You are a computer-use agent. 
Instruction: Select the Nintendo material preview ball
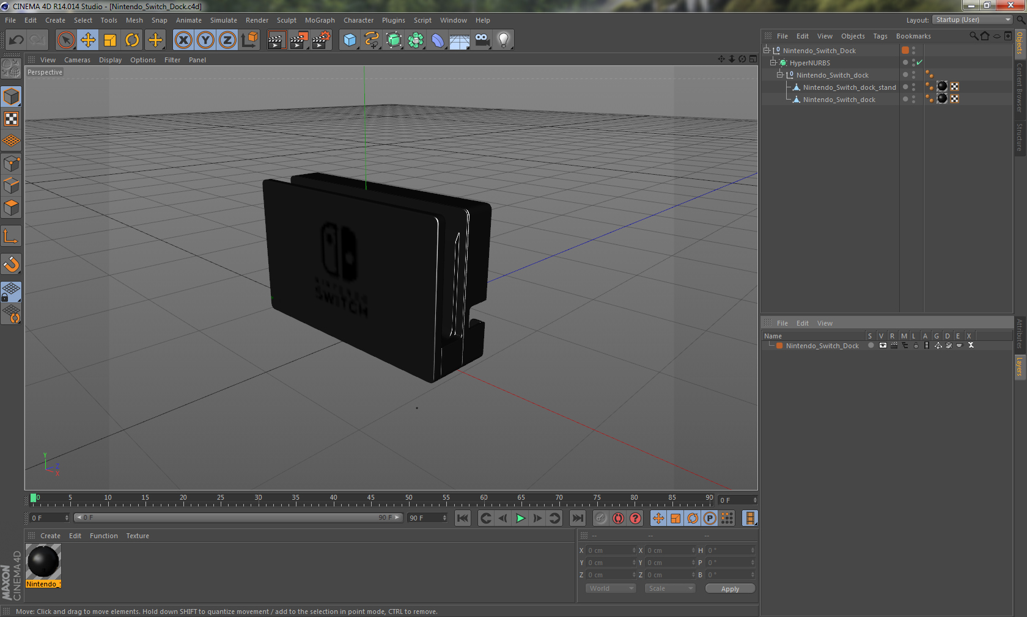click(43, 561)
